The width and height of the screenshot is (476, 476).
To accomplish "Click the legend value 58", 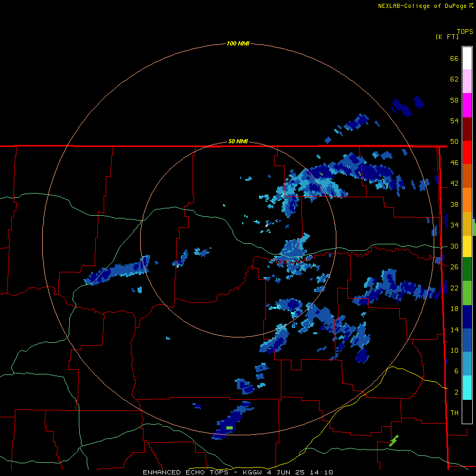I will [454, 100].
